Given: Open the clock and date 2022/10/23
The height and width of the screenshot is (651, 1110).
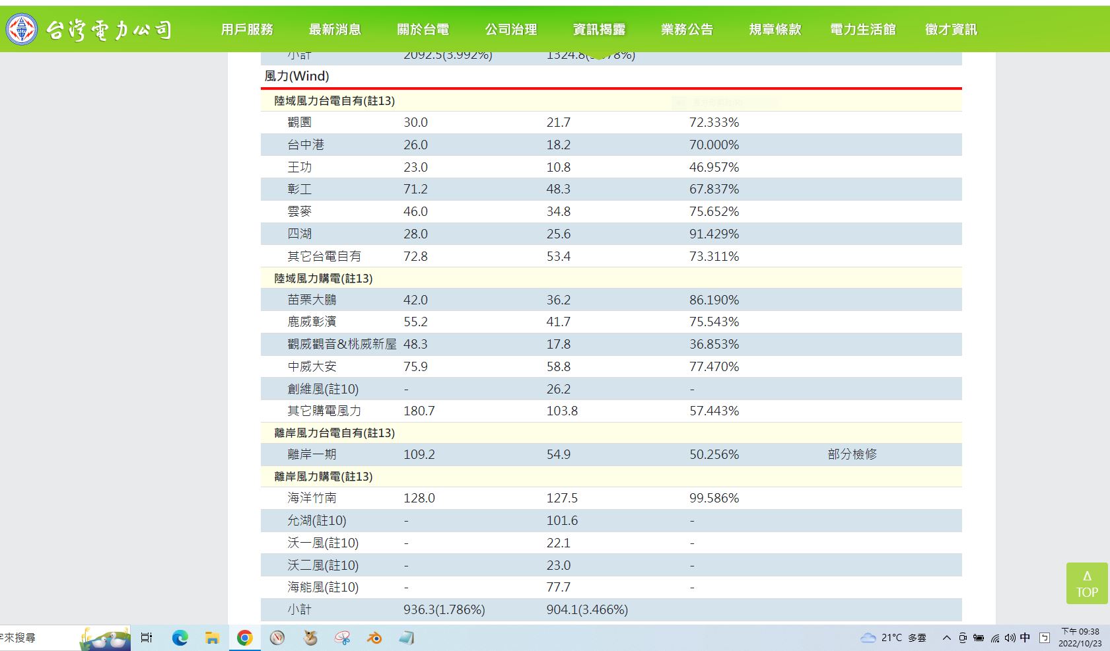Looking at the screenshot, I should point(1080,638).
